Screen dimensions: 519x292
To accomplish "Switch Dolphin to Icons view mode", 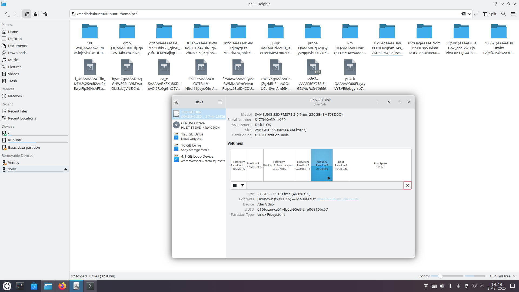I will pyautogui.click(x=26, y=14).
